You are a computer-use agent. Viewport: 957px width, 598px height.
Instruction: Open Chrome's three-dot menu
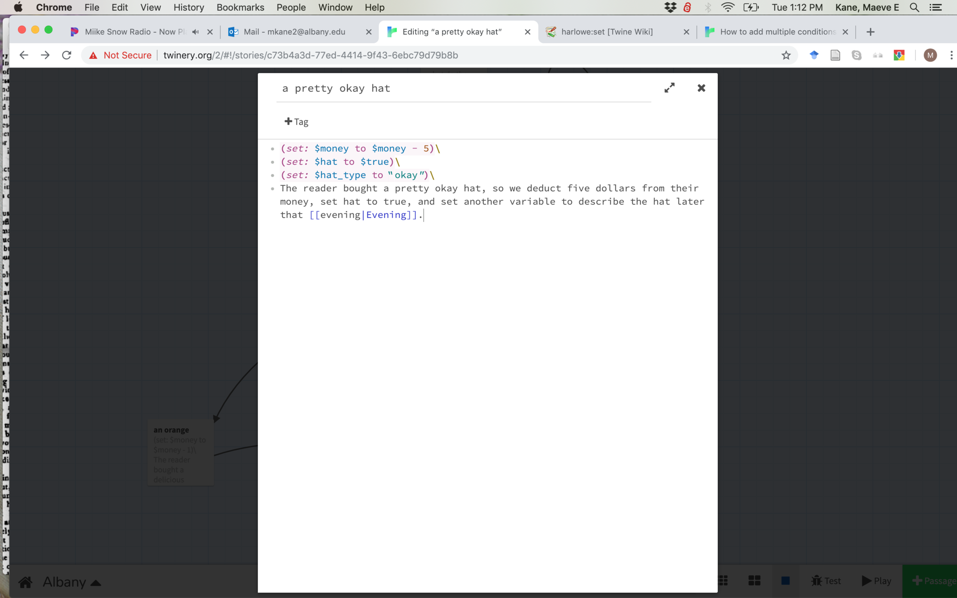[951, 55]
